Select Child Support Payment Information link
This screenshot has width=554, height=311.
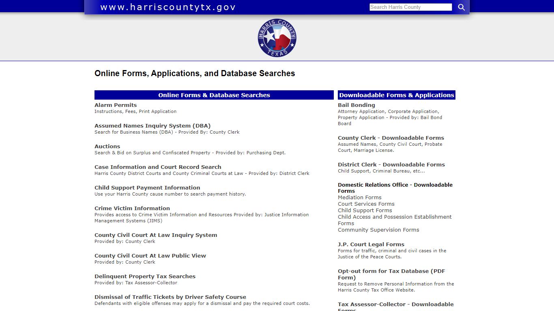[x=147, y=187]
